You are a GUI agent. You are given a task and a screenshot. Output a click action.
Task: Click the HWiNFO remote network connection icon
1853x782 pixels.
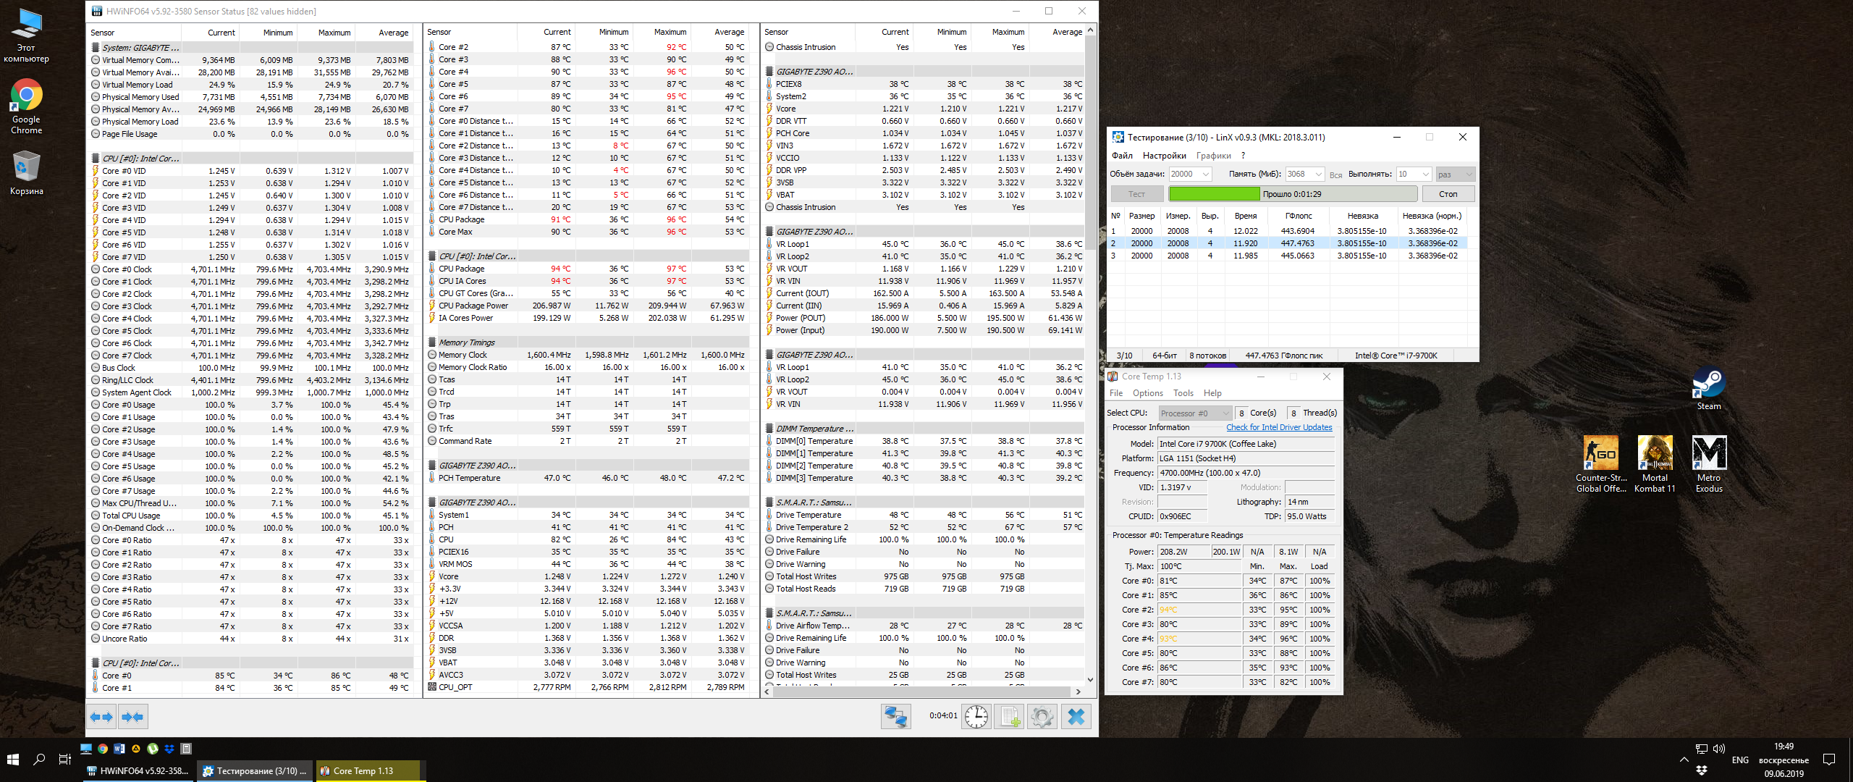coord(895,717)
